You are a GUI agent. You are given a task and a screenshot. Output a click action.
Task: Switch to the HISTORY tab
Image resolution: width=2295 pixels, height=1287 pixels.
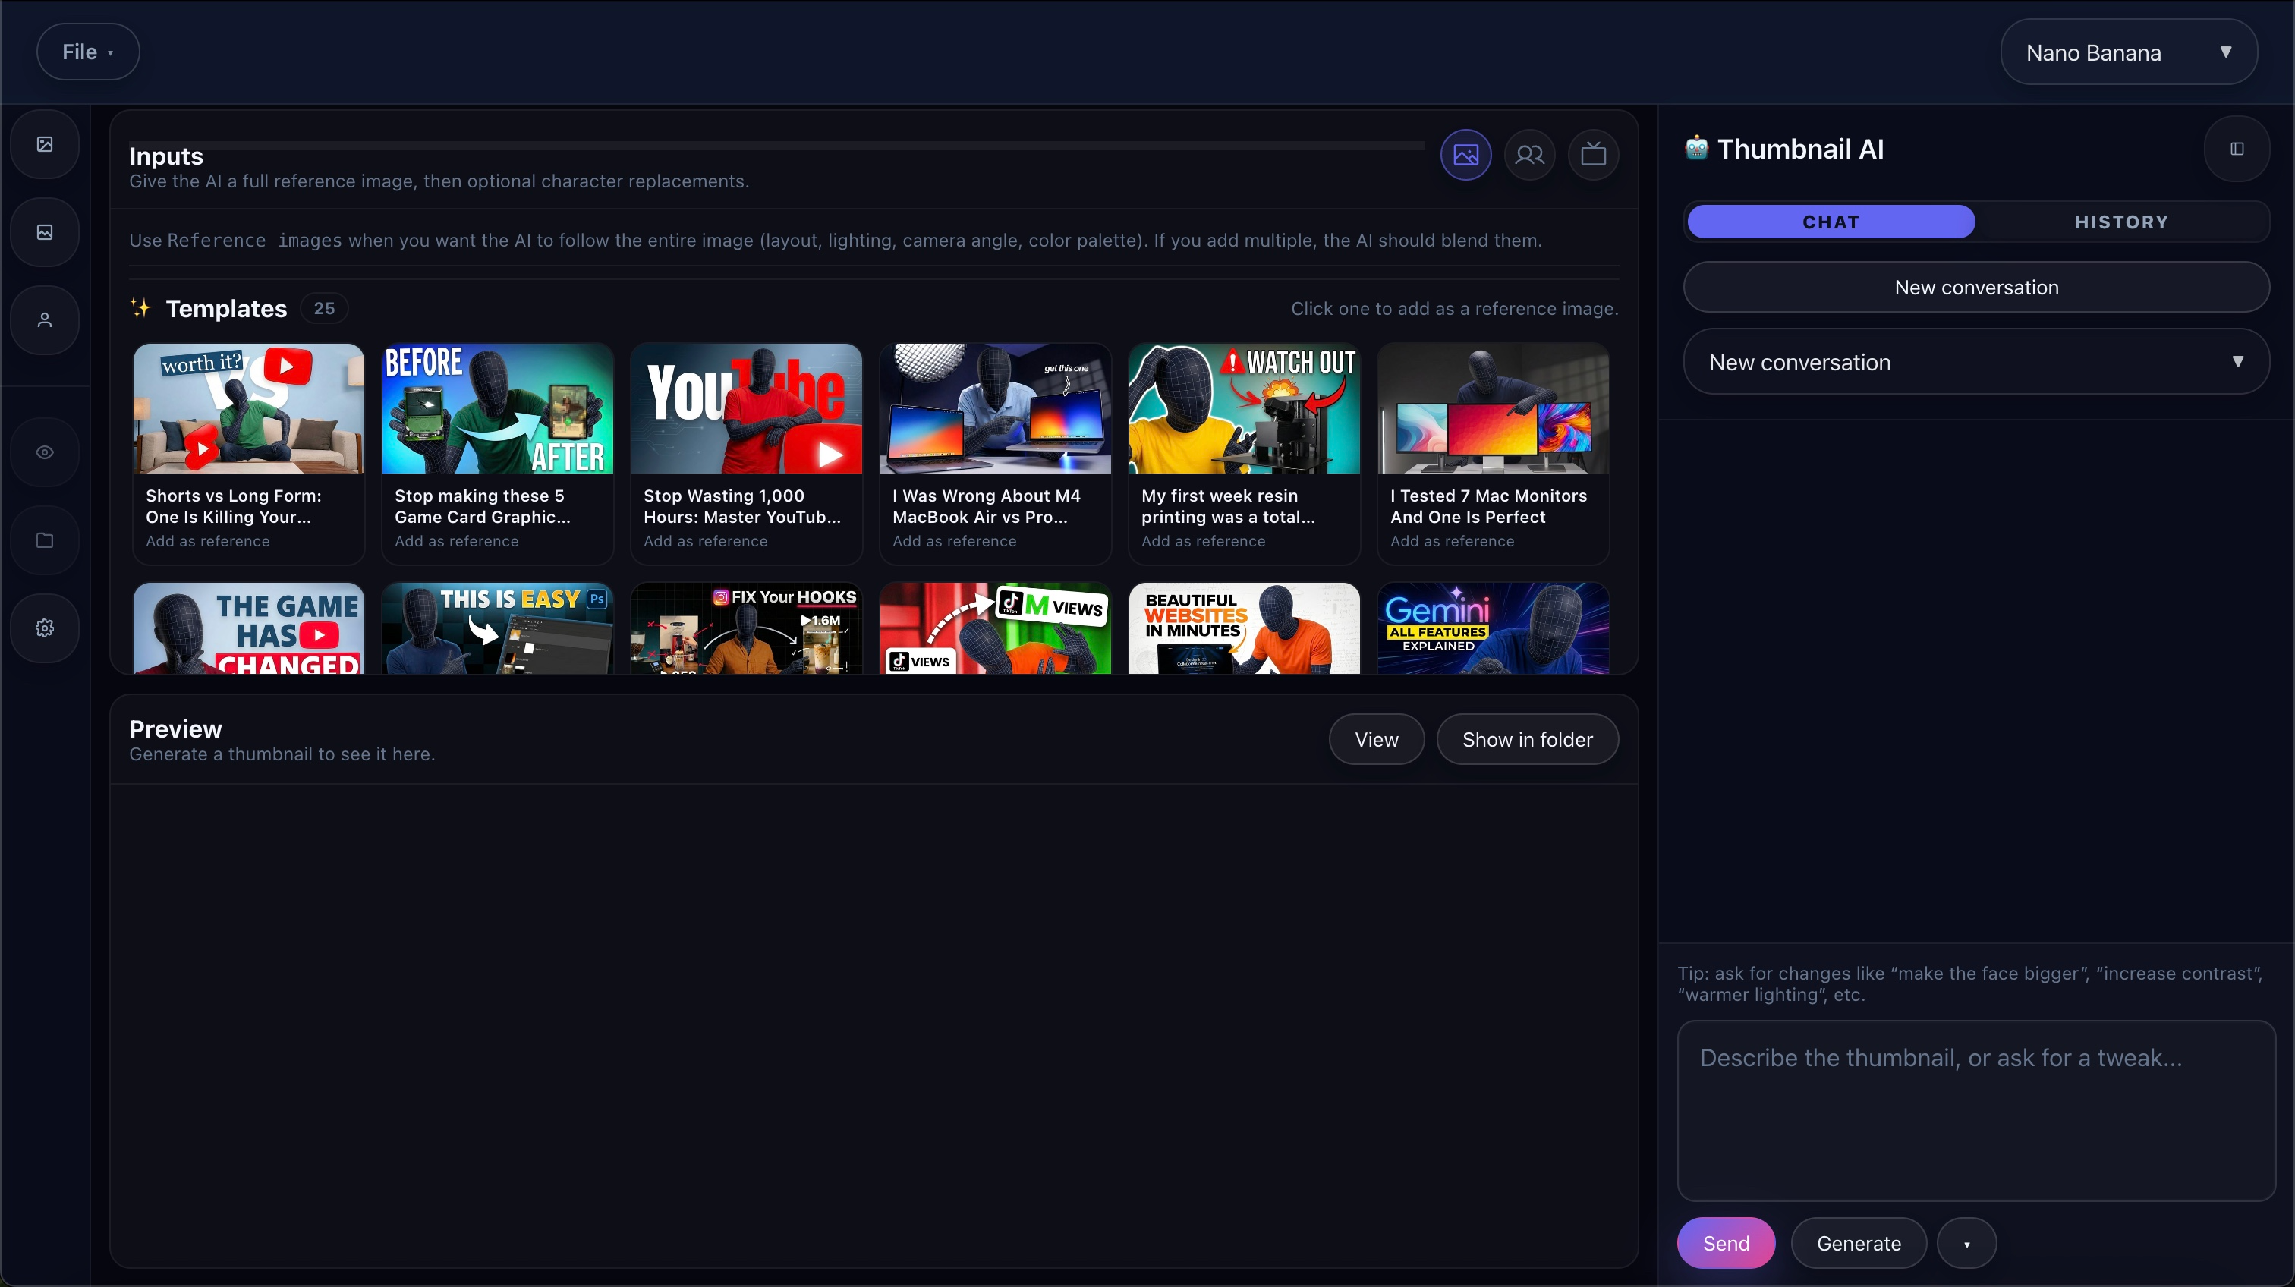pyautogui.click(x=2121, y=222)
